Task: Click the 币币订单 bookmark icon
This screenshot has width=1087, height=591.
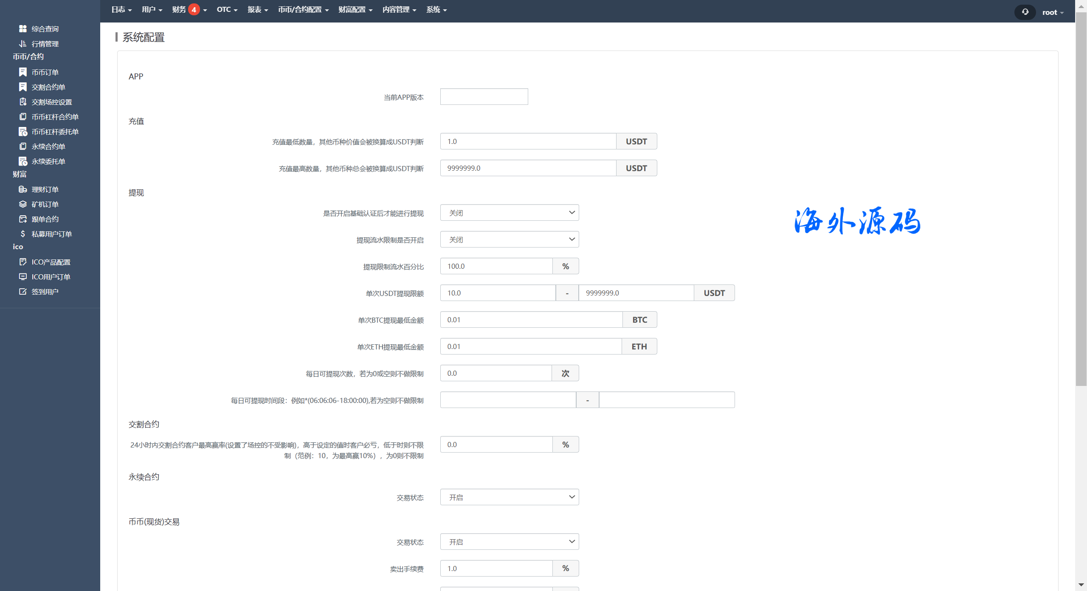Action: (23, 72)
